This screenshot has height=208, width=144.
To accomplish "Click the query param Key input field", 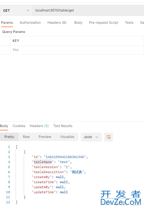I will (77, 50).
